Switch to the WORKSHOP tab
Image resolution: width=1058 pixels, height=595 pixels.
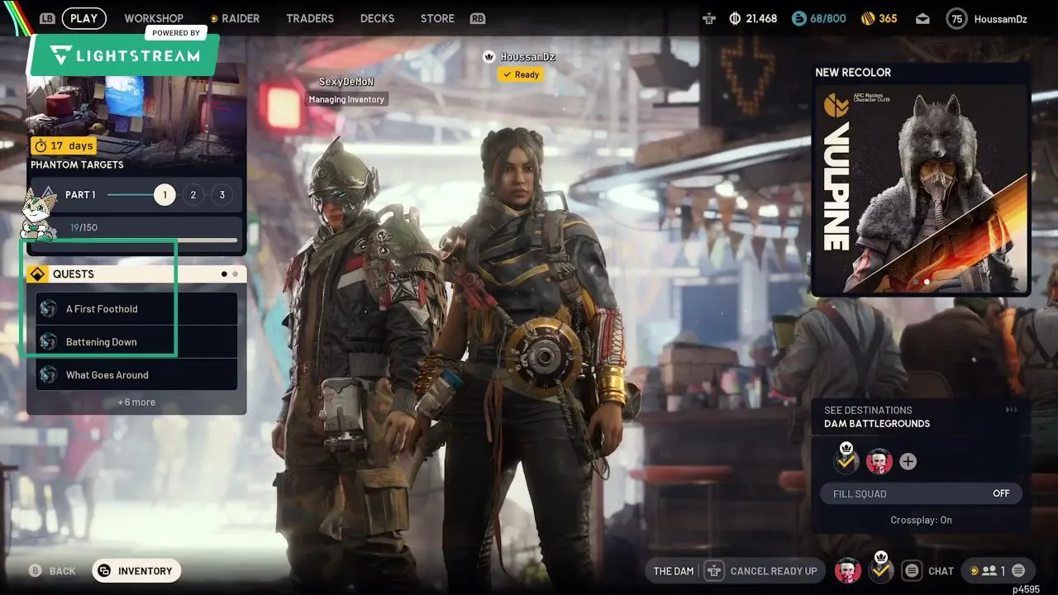pos(154,18)
